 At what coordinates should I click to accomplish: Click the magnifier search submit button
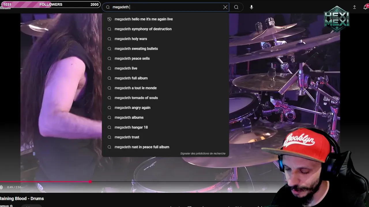(236, 7)
